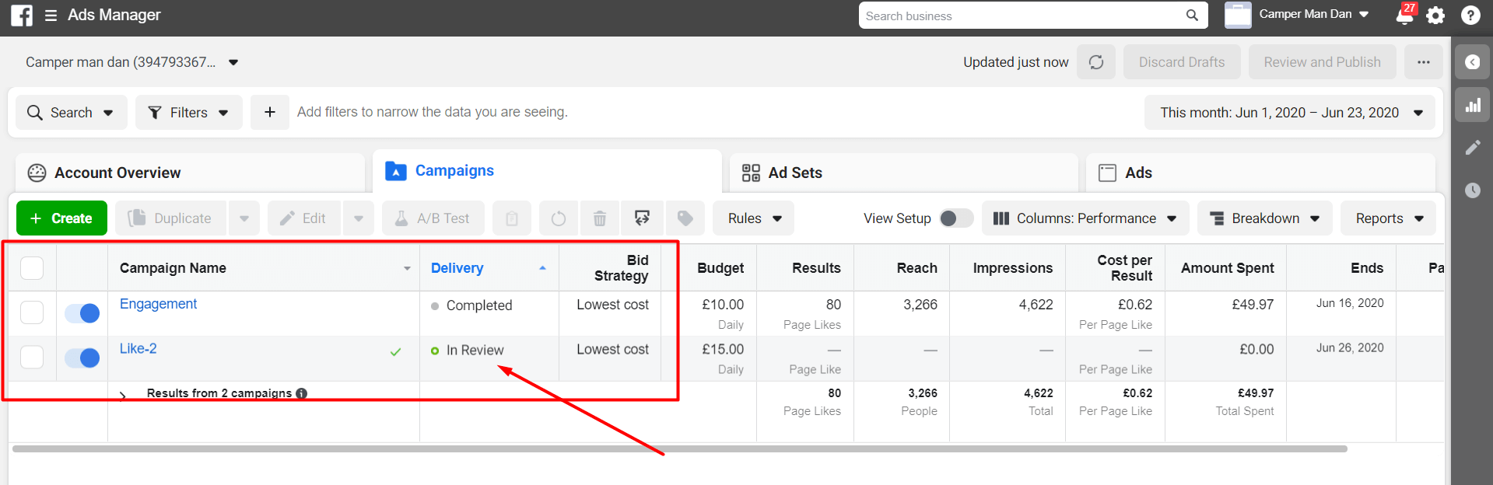Click the trash delete toolbar icon

coord(600,218)
